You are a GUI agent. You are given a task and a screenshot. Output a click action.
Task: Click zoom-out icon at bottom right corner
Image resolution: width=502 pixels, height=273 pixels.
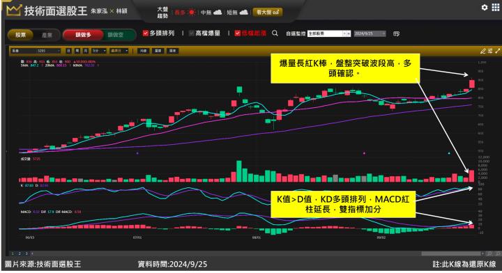click(498, 253)
